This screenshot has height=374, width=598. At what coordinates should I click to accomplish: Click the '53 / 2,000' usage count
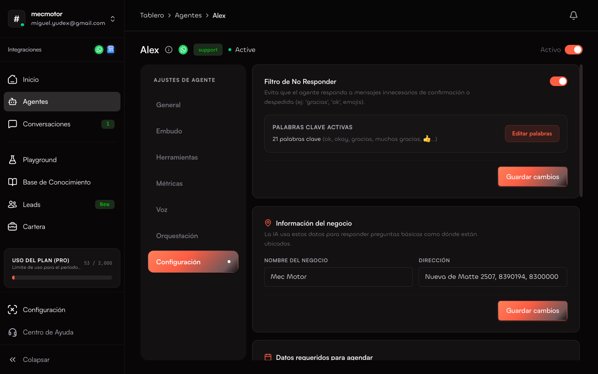[98, 263]
